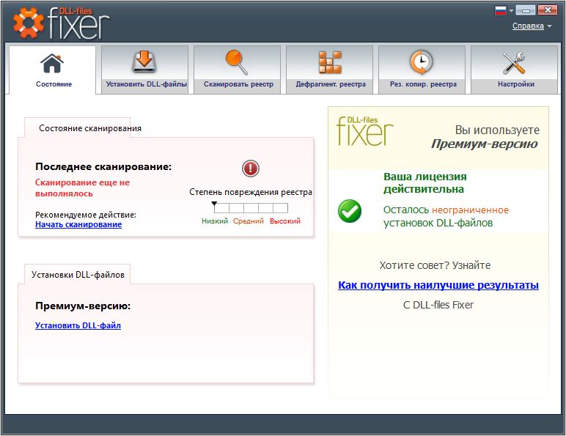Click the Рекомендуемое действие label
This screenshot has width=566, height=436.
pos(86,215)
